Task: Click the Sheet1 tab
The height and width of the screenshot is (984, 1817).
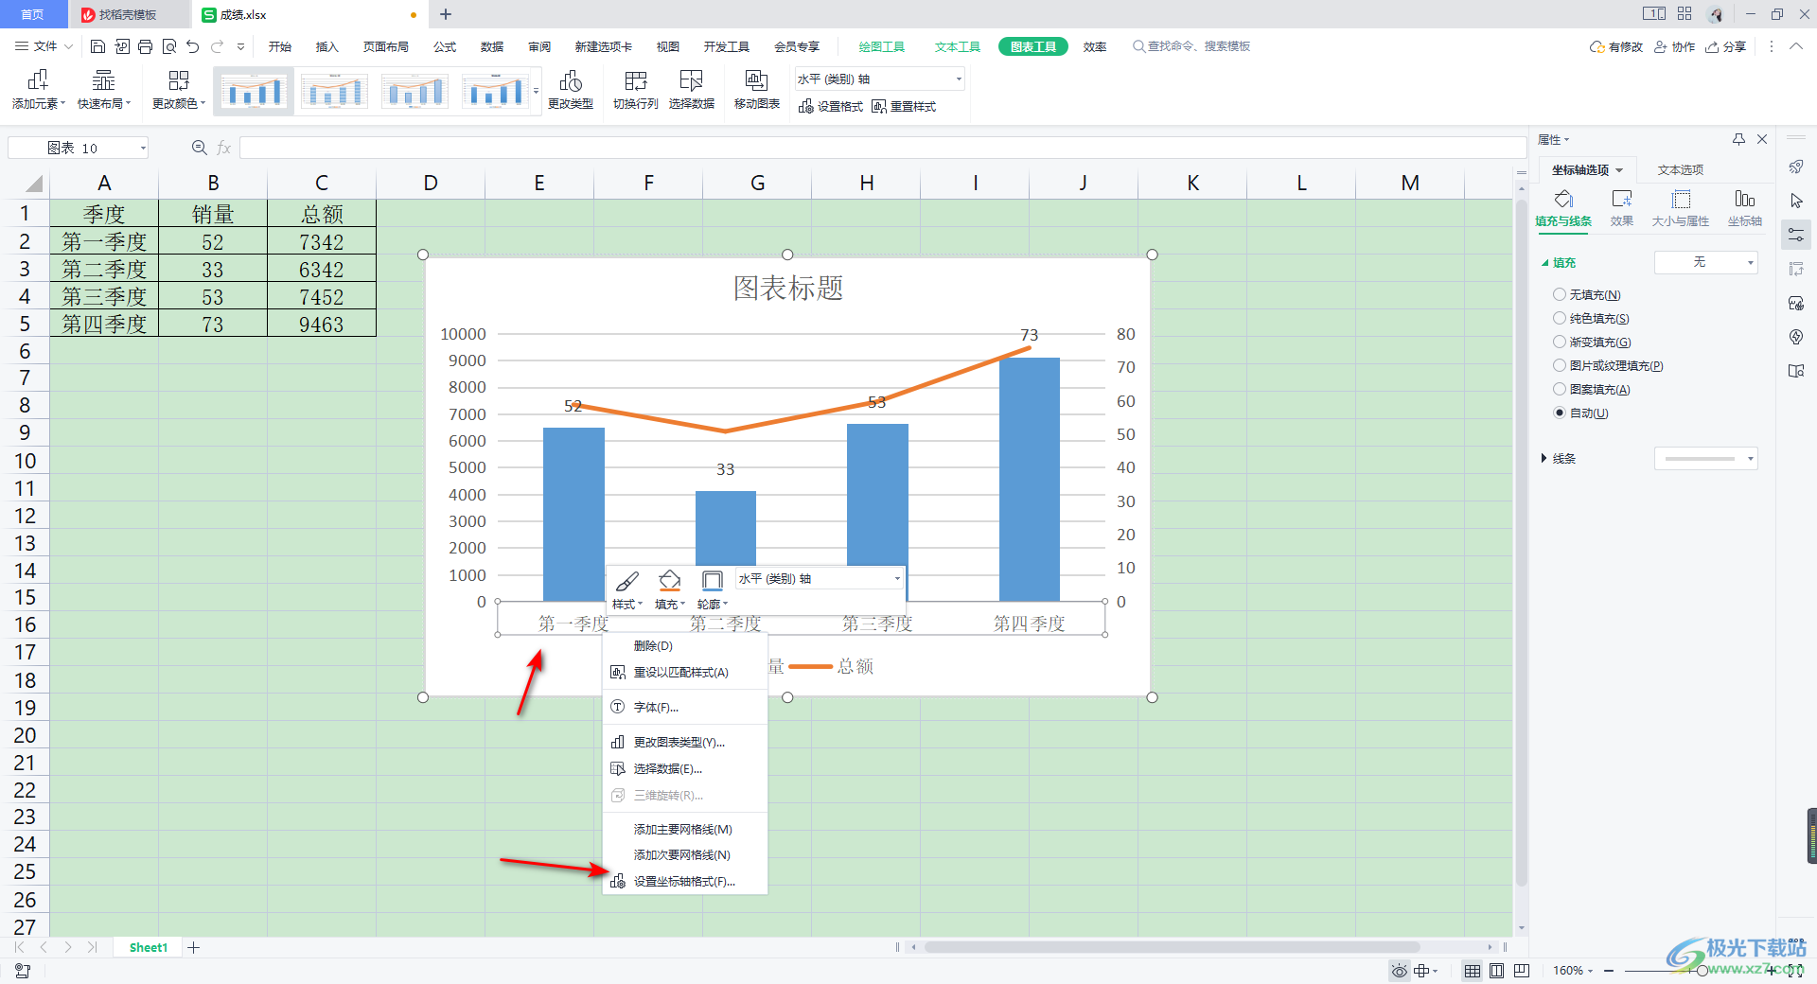Action: coord(148,947)
